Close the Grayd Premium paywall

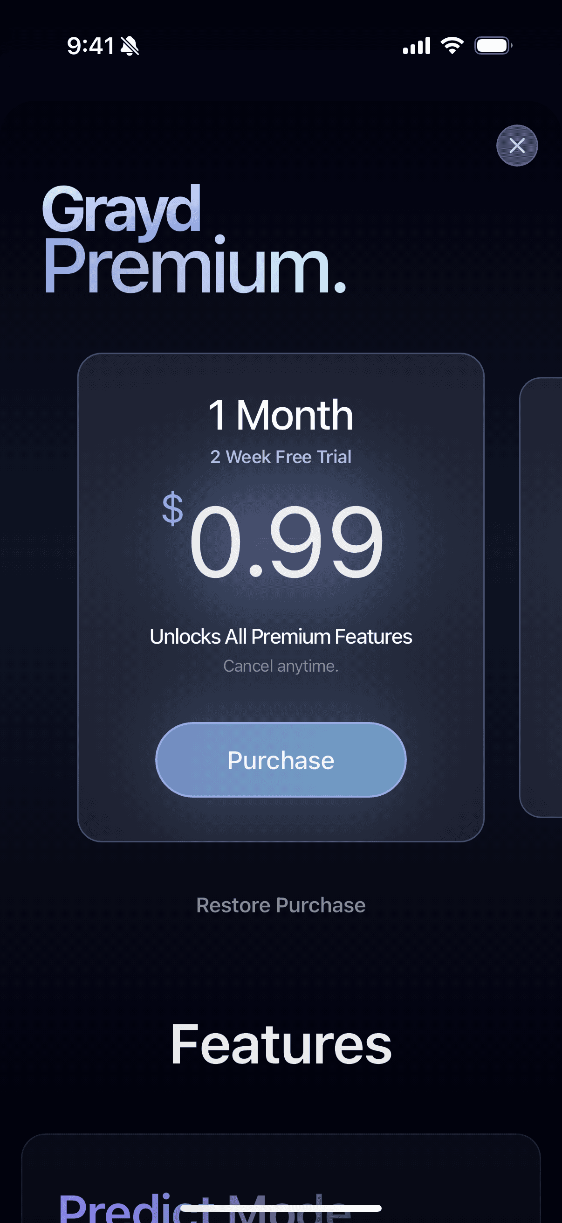point(517,145)
